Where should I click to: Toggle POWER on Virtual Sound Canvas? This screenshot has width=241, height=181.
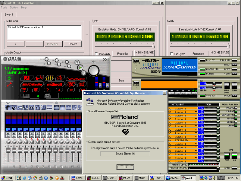pyautogui.click(x=136, y=60)
